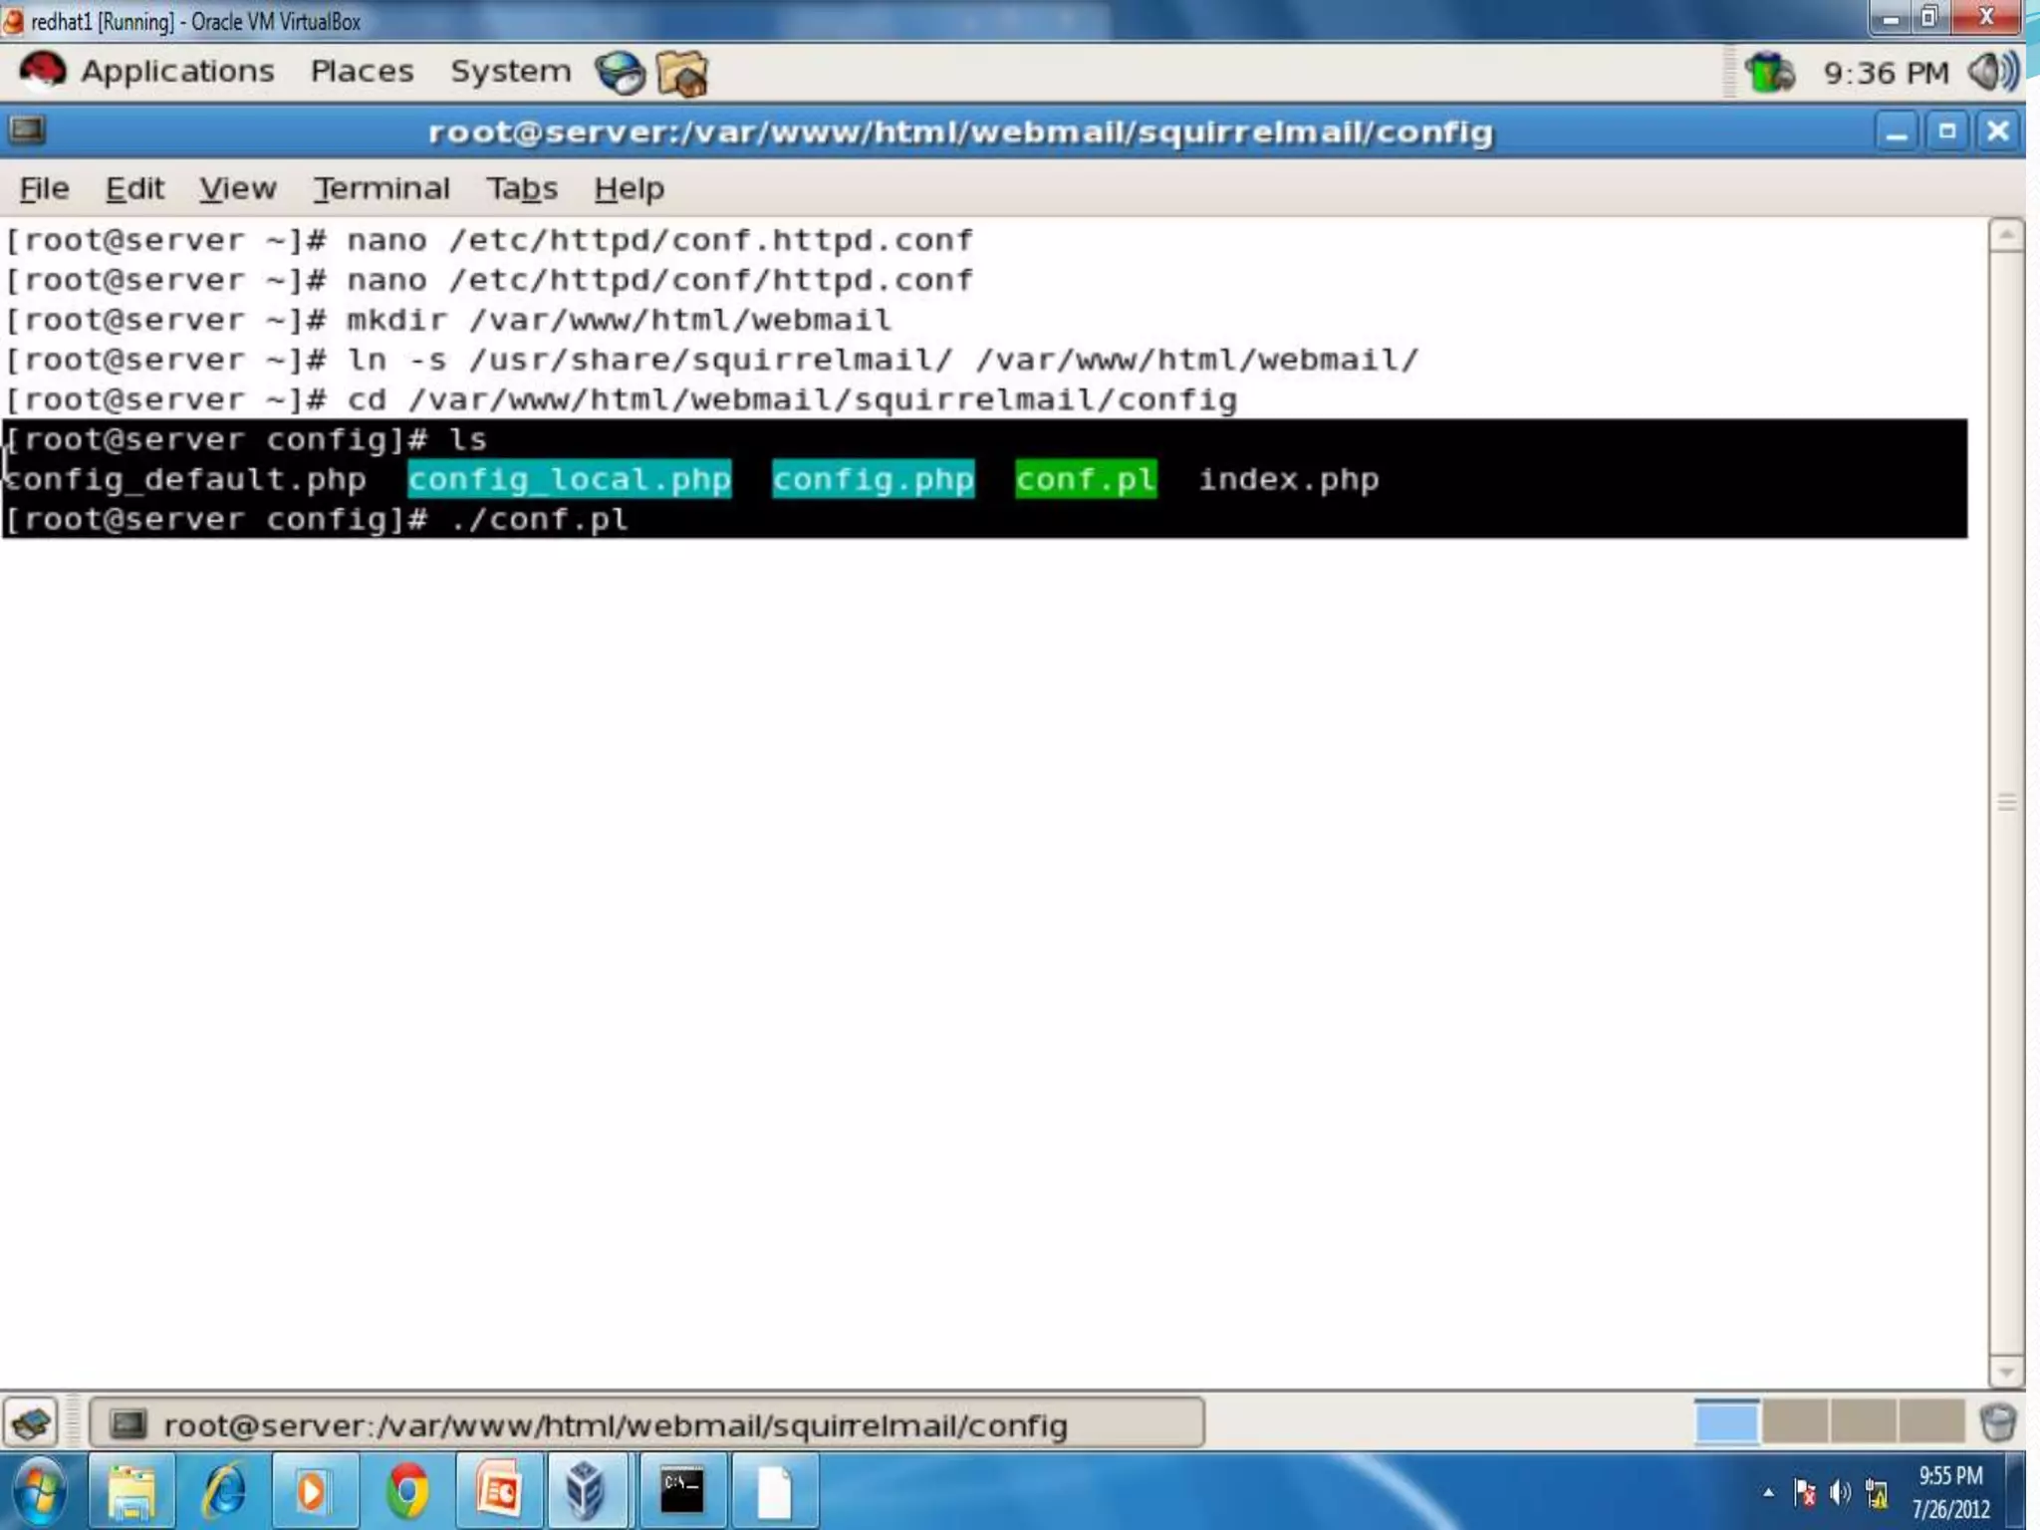Open VirtualBox icon in Windows taskbar
2040x1530 pixels.
tap(586, 1491)
